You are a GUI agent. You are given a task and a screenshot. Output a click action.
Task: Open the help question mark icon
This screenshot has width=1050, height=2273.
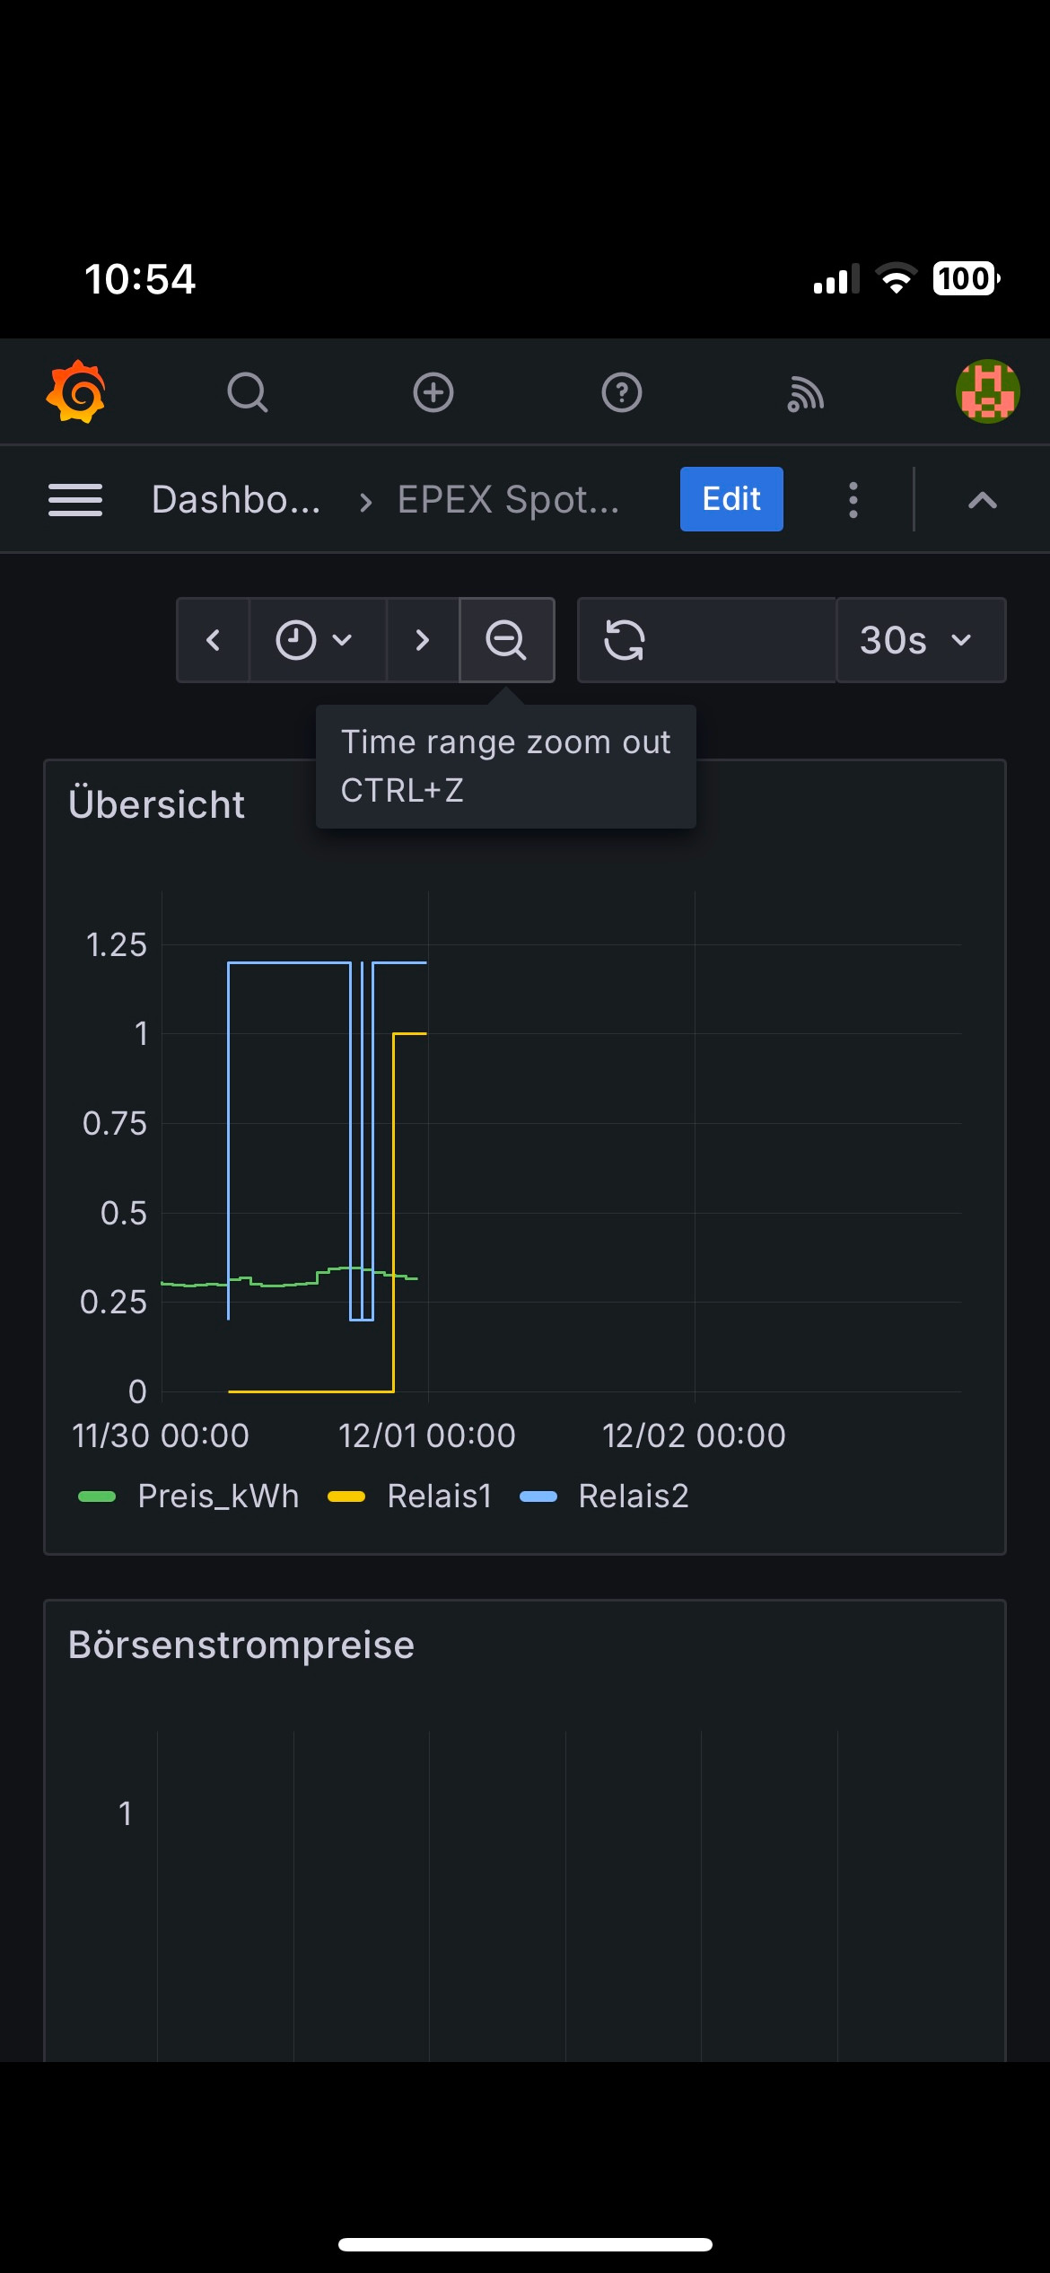[622, 392]
